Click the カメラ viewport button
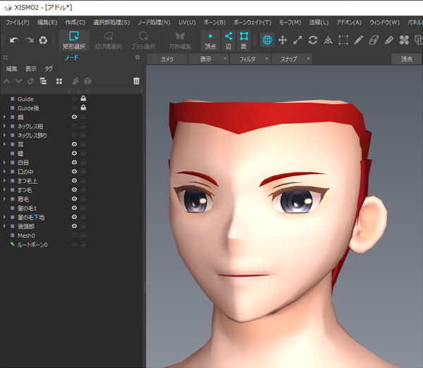 point(167,59)
